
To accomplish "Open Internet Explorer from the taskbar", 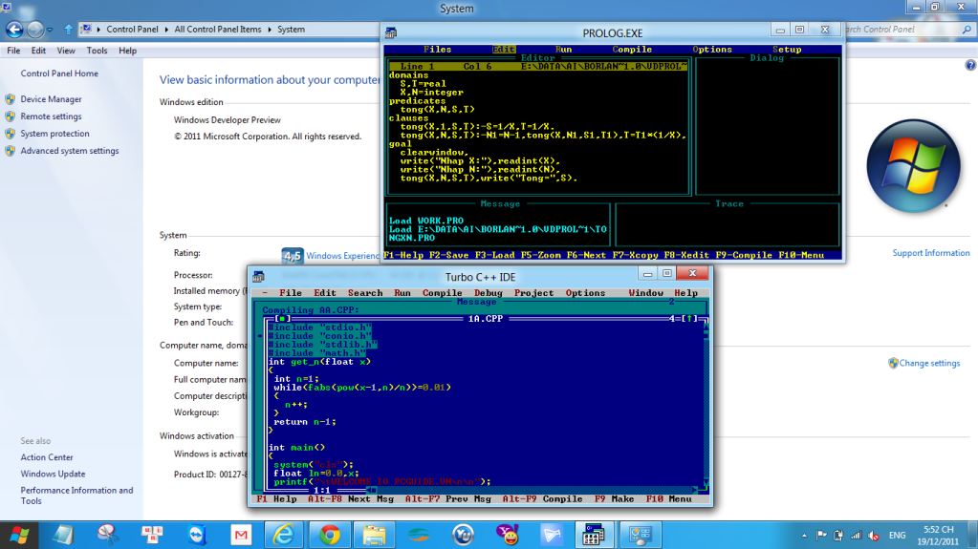I will (x=284, y=535).
